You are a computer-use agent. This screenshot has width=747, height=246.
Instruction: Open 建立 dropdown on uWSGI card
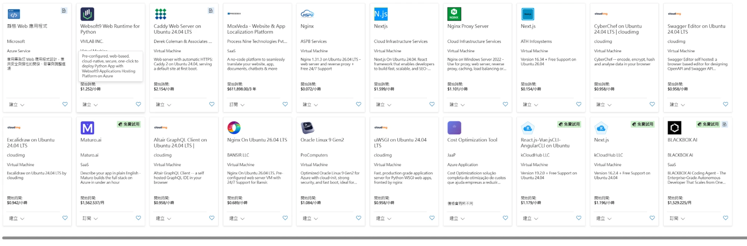point(383,218)
